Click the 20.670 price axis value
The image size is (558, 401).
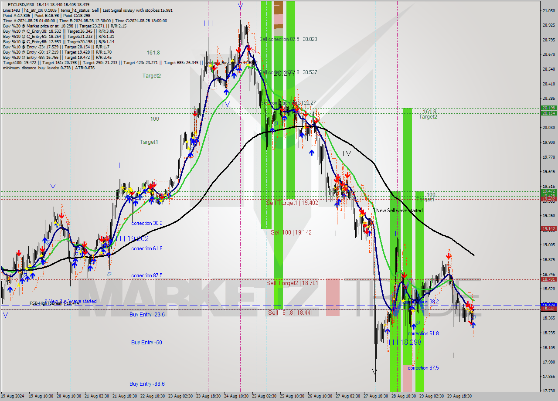pyautogui.click(x=549, y=54)
